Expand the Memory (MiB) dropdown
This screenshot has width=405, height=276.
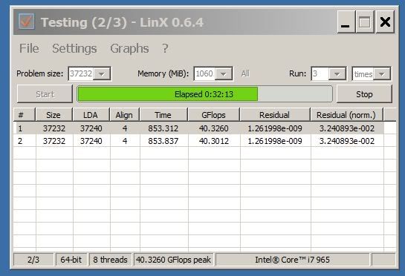tap(224, 73)
